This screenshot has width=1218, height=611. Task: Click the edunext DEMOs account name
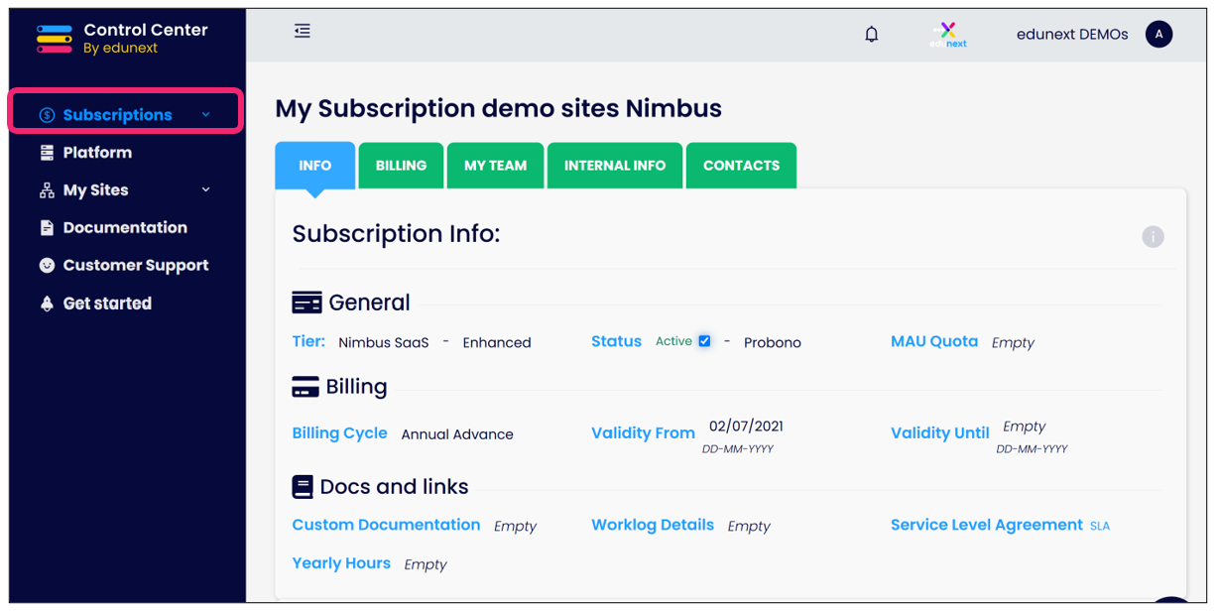point(1072,35)
